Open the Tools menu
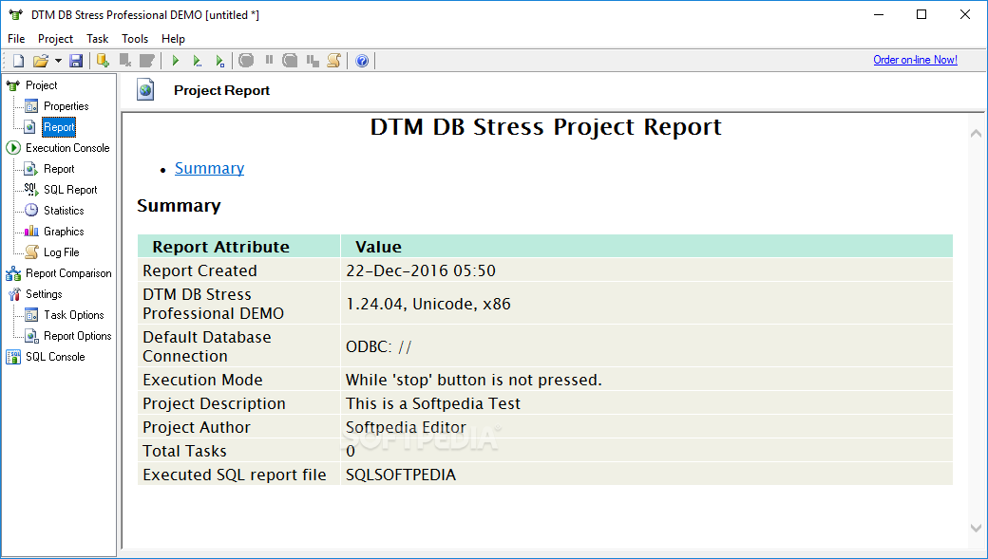 click(x=135, y=38)
